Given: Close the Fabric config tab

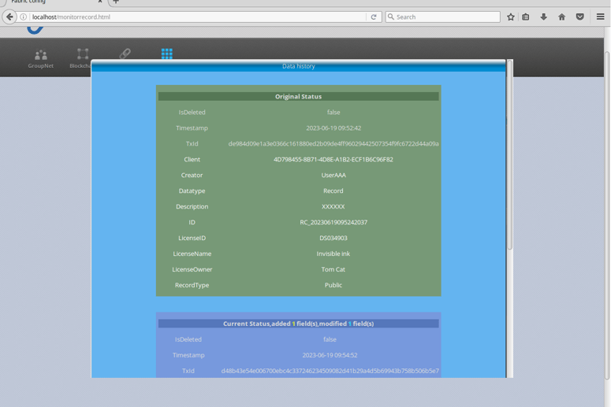Looking at the screenshot, I should tap(100, 2).
